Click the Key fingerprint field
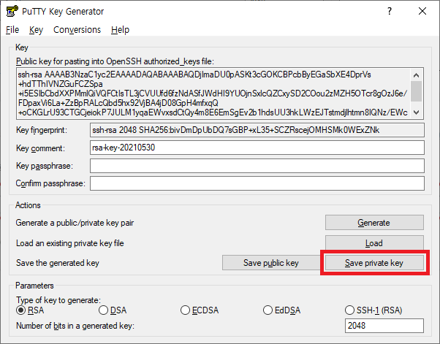Viewport: 440px width, 344px height. click(x=257, y=130)
